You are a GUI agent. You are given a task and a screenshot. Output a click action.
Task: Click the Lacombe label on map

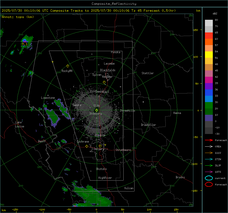(109, 64)
